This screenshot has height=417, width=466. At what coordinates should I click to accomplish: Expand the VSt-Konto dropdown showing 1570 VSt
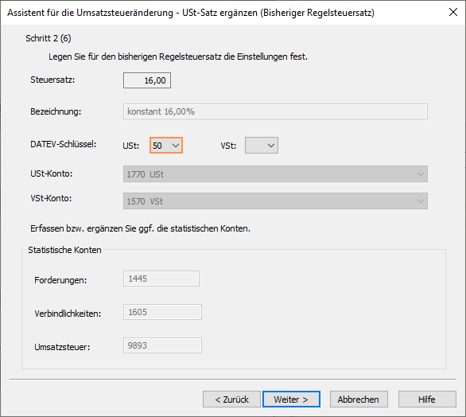(275, 201)
